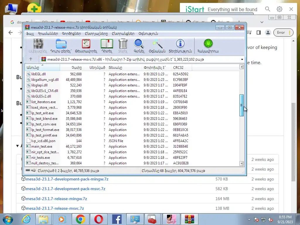Sort the list by the CRC32 column header
This screenshot has height=225, width=300.
181,68
